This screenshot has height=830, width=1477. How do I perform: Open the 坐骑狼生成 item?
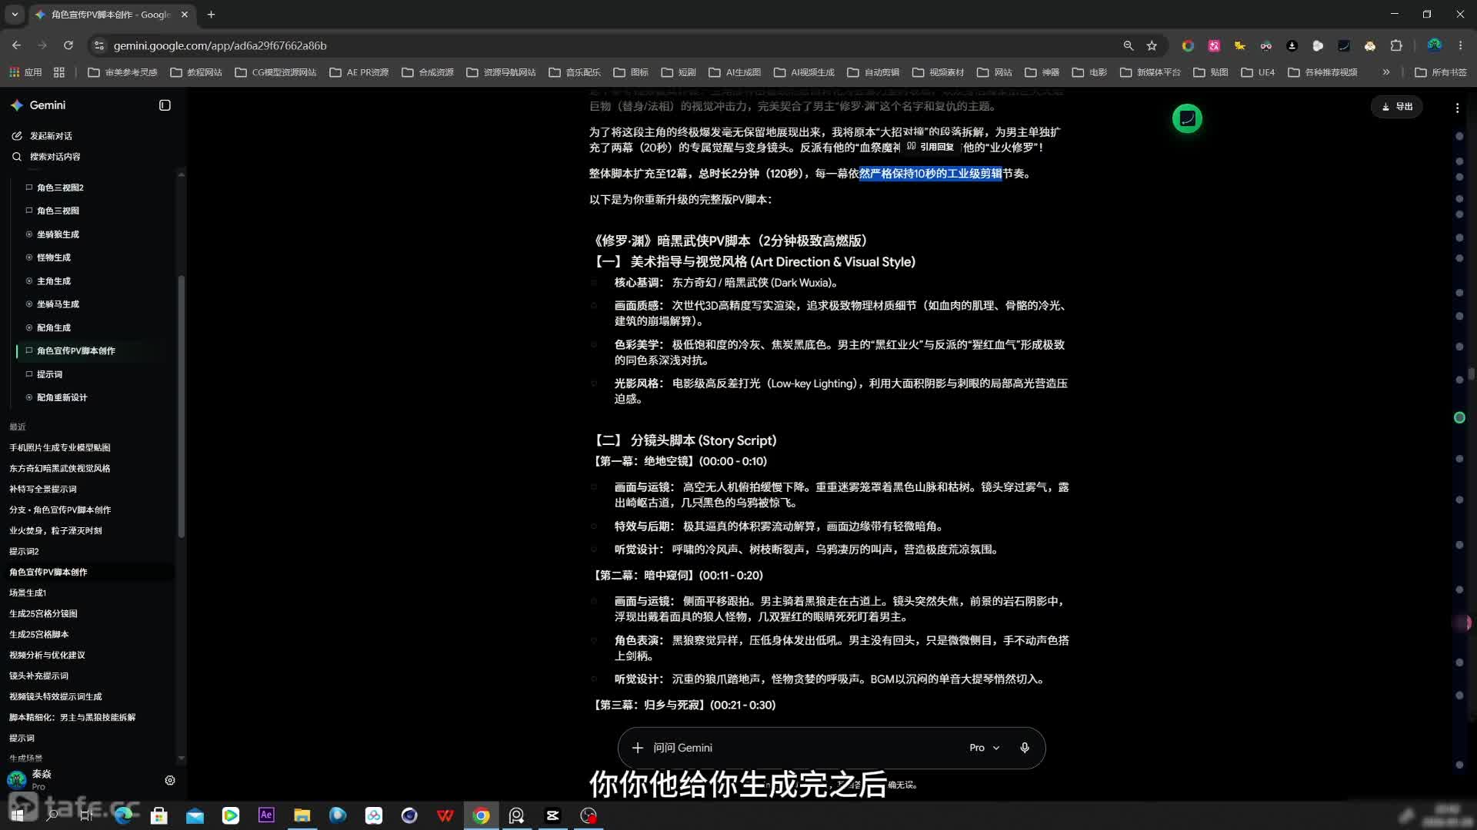click(x=58, y=234)
